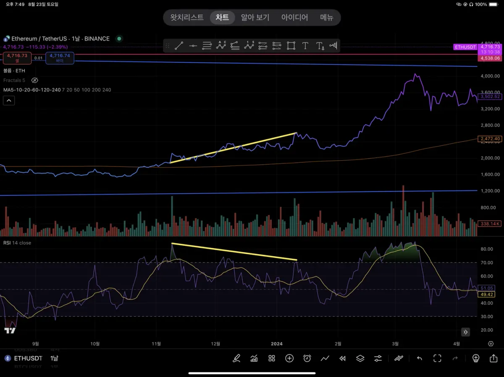Tap the share export icon
Viewport: 504px width, 377px height.
click(x=493, y=358)
